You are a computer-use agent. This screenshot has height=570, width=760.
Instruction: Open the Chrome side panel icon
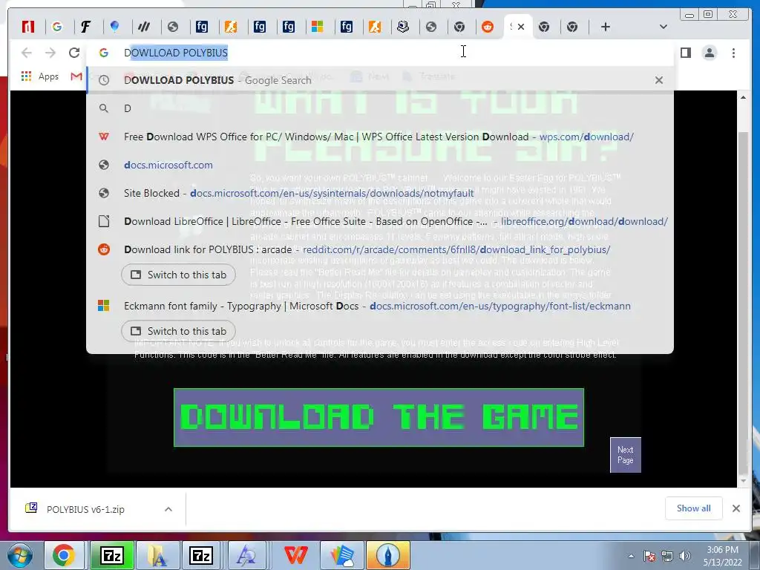pos(685,53)
